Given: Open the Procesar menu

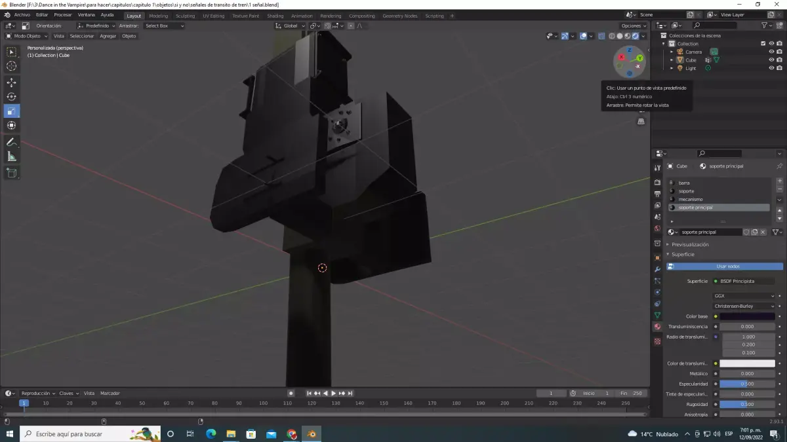Looking at the screenshot, I should [x=63, y=15].
